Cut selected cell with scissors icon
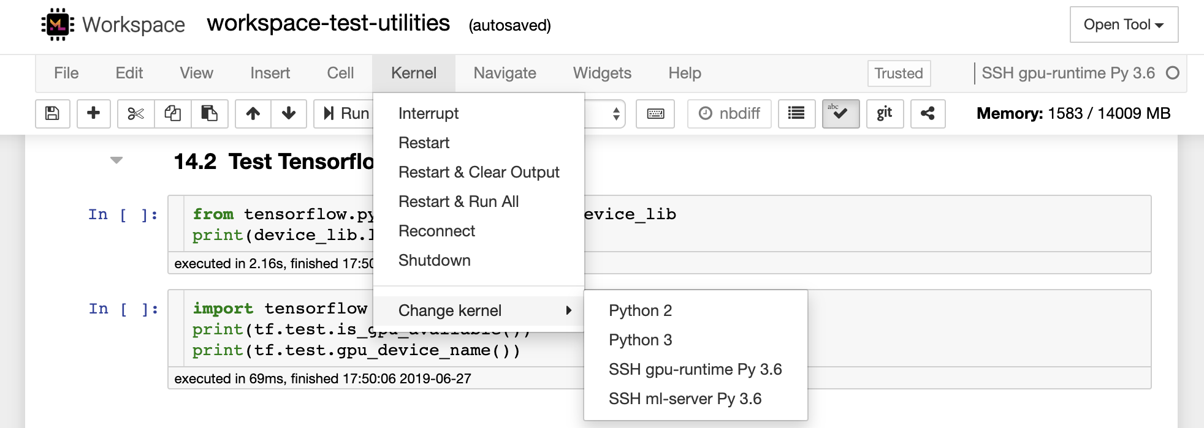The height and width of the screenshot is (428, 1204). (x=135, y=113)
